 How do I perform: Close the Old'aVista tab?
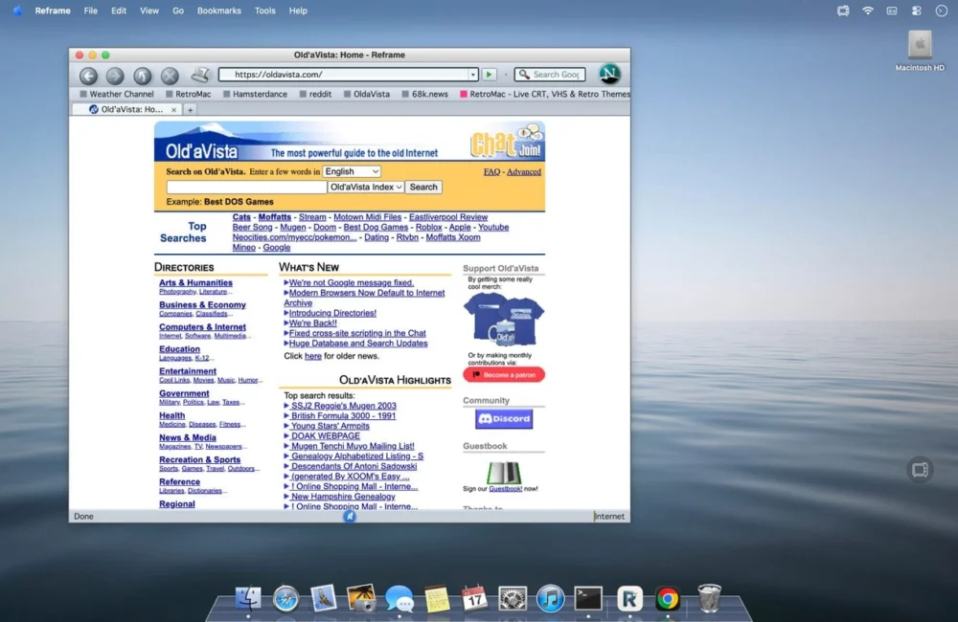pyautogui.click(x=174, y=110)
